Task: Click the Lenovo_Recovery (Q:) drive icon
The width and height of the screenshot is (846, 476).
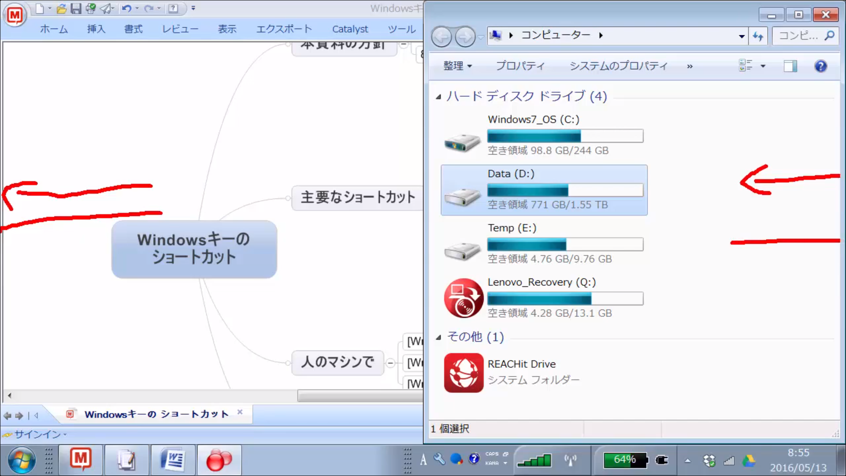Action: 463,298
